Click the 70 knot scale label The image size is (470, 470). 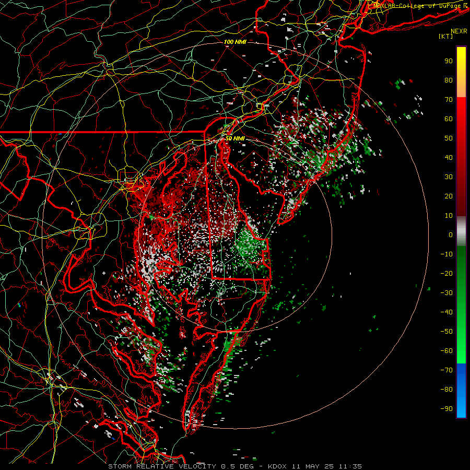click(x=449, y=100)
